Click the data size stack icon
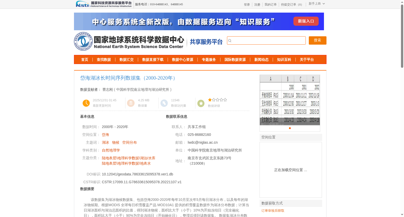The height and width of the screenshot is (217, 404). [x=131, y=103]
